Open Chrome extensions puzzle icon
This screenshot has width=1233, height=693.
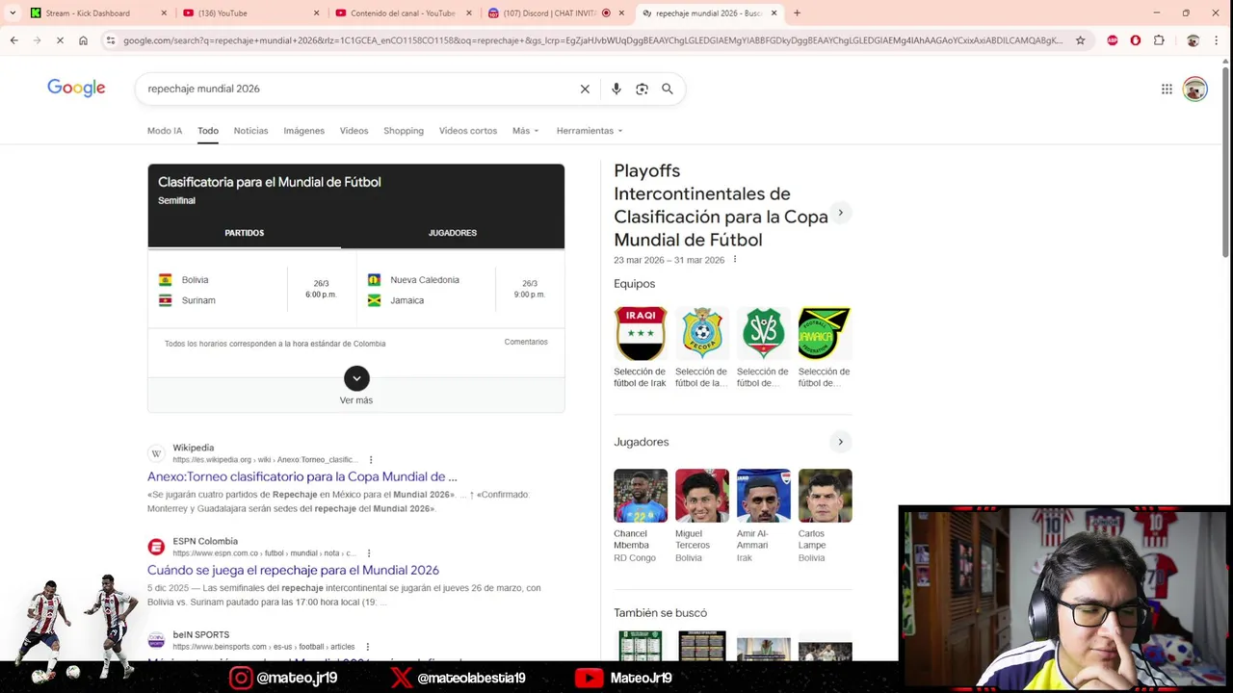pyautogui.click(x=1159, y=40)
